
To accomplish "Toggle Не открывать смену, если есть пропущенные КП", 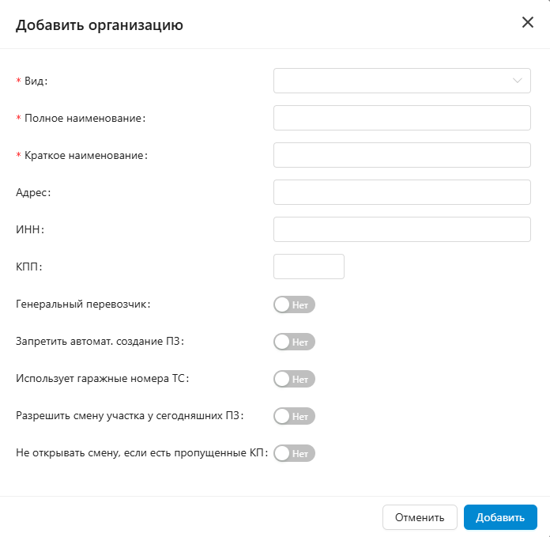I will pyautogui.click(x=294, y=453).
